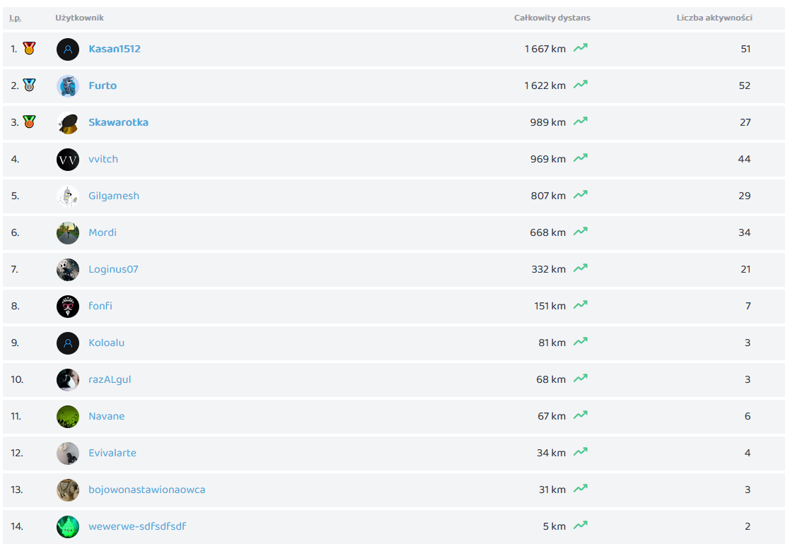Open Kasan1512's avatar picture
The width and height of the screenshot is (785, 546).
(x=68, y=49)
